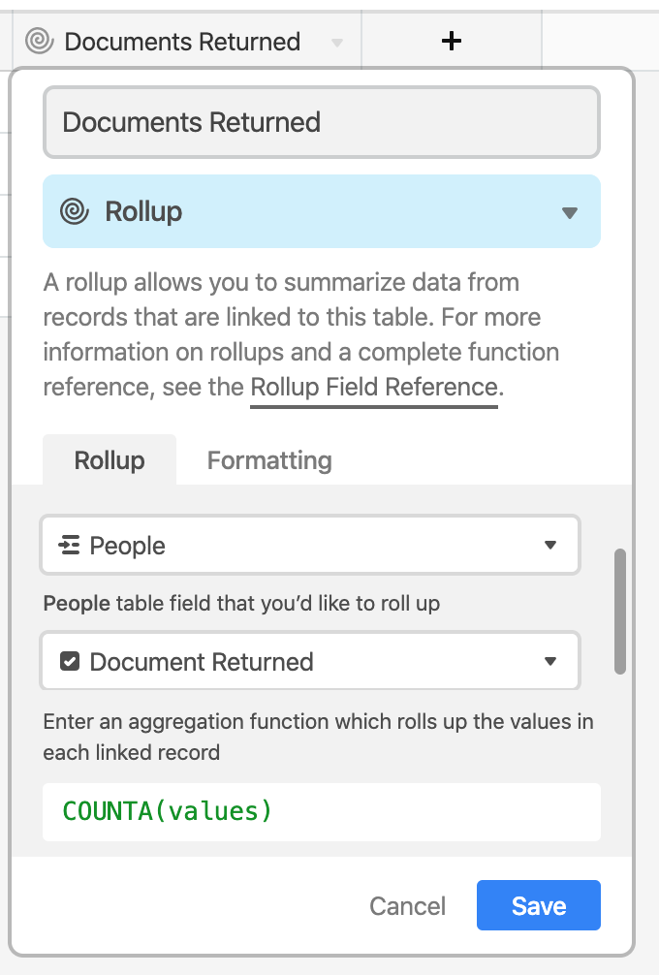This screenshot has width=659, height=975.
Task: Click the plus icon to add a field
Action: 452,41
